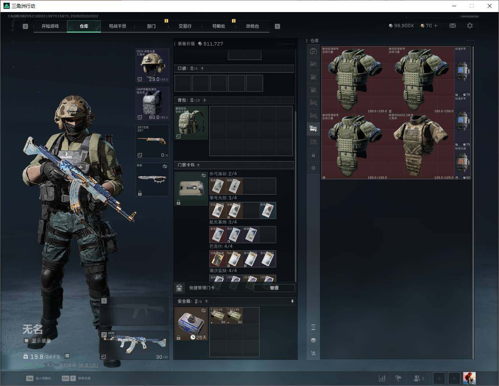499x386 pixels.
Task: Open the 部门 tab
Action: click(x=151, y=26)
